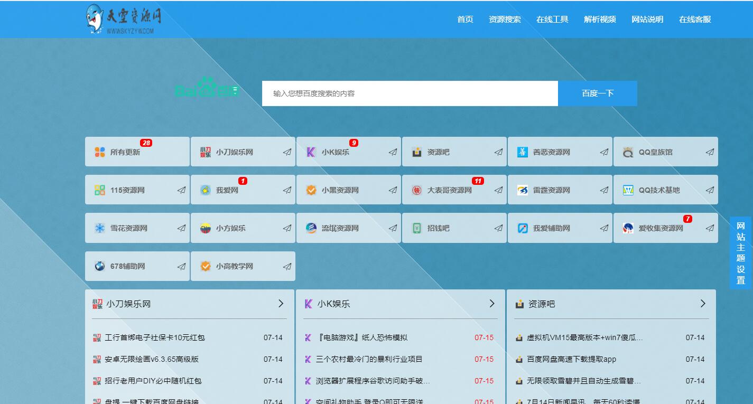Open 三个农村最冷门的暴利行业项目 article

pyautogui.click(x=369, y=359)
